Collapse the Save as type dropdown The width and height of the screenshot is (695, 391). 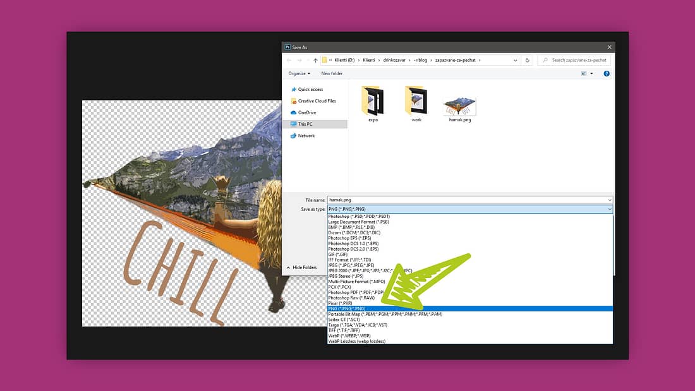[609, 209]
